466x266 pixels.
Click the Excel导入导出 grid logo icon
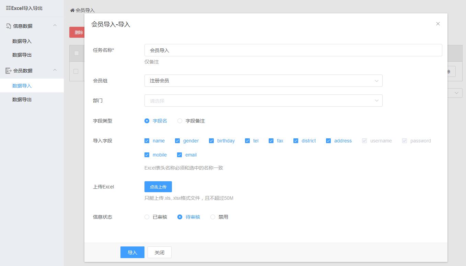pos(8,8)
